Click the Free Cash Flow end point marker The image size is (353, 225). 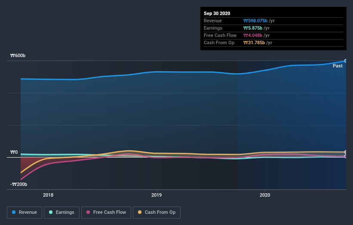[346, 156]
